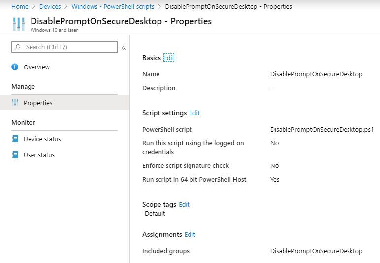Screen dimensions: 380x263
Task: Click the Default scope tag
Action: coord(155,213)
